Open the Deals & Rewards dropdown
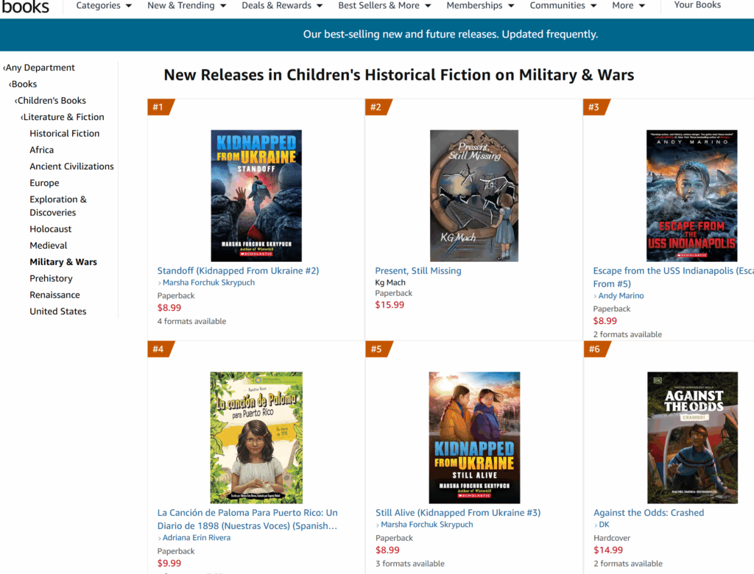 point(282,6)
